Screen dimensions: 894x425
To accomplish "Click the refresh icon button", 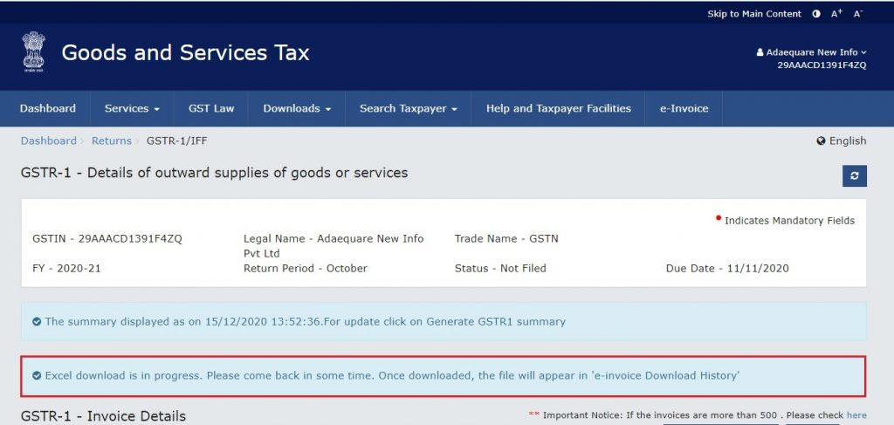I will tap(854, 175).
